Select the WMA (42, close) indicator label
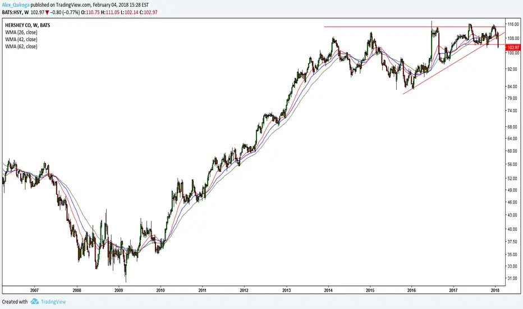Screen dimensions: 523x309 (21, 39)
